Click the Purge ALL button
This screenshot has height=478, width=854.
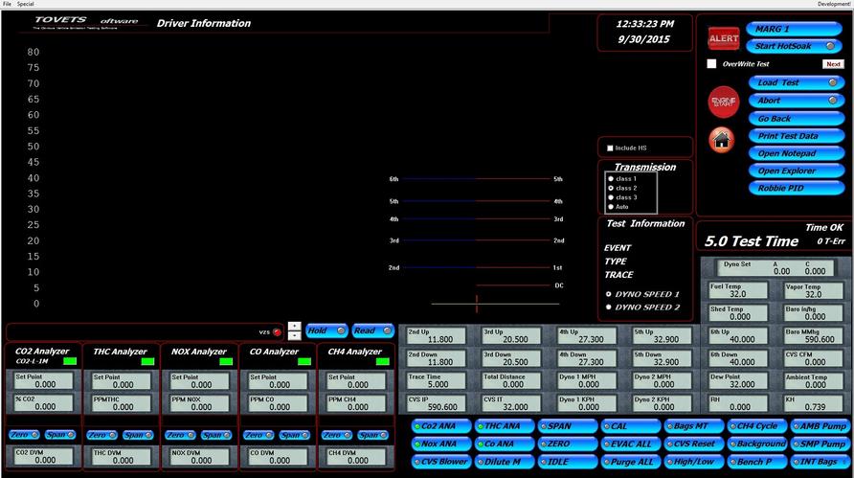(x=631, y=462)
